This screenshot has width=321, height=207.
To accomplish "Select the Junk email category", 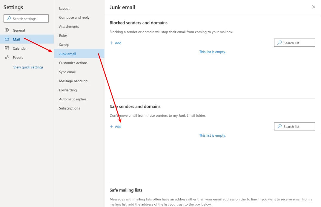I will [67, 54].
